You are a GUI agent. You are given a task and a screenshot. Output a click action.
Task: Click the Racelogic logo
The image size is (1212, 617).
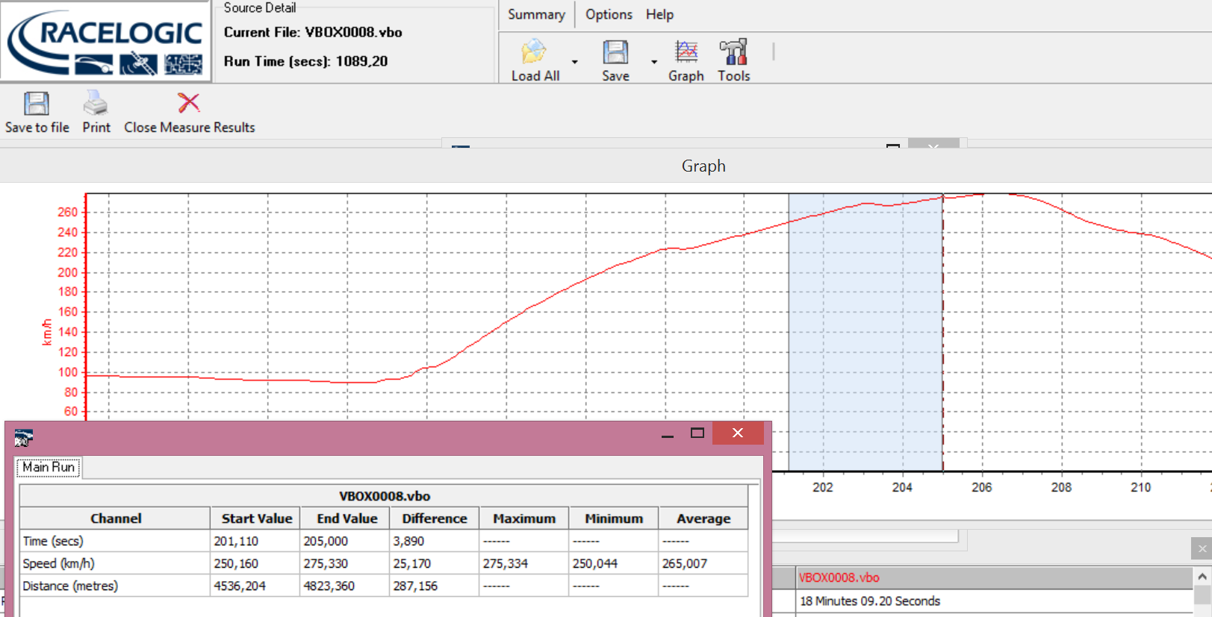105,41
